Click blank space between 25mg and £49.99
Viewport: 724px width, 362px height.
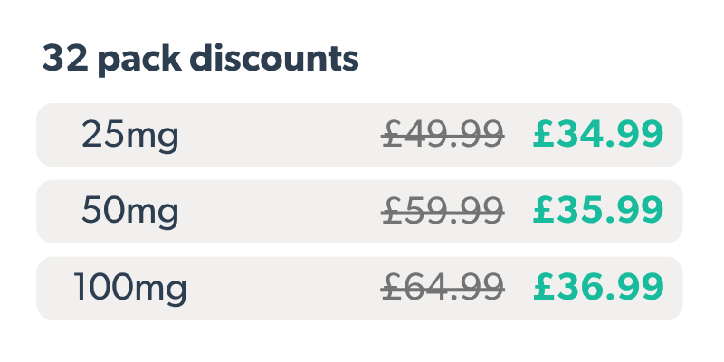tap(281, 135)
